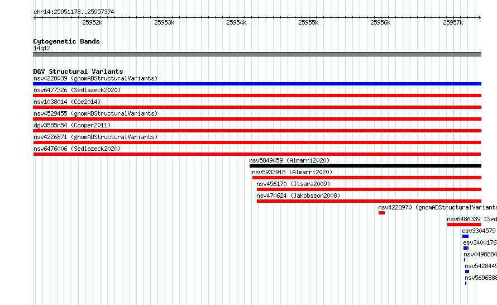Screen dimensions: 497x305
Task: Open the nsv4228970 variant label
Action: coord(437,207)
